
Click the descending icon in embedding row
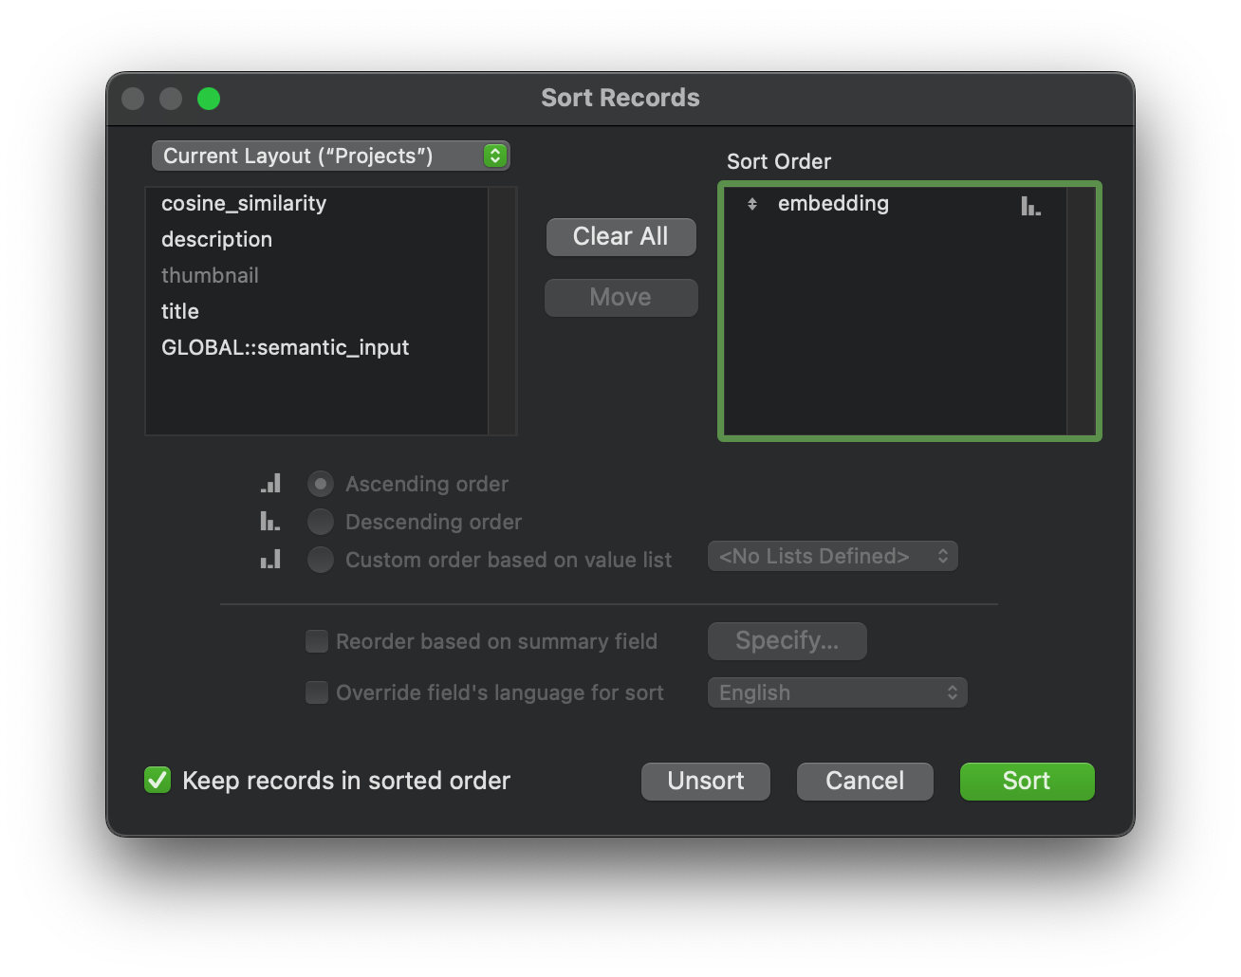pyautogui.click(x=1030, y=205)
